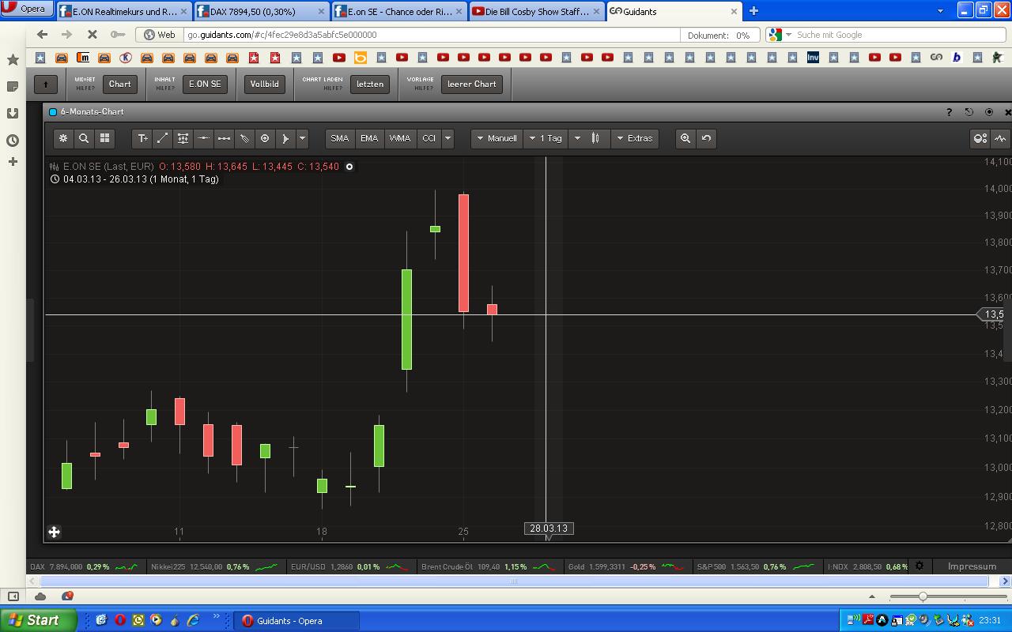This screenshot has height=632, width=1012.
Task: Select the horizontal line tool
Action: pos(203,138)
